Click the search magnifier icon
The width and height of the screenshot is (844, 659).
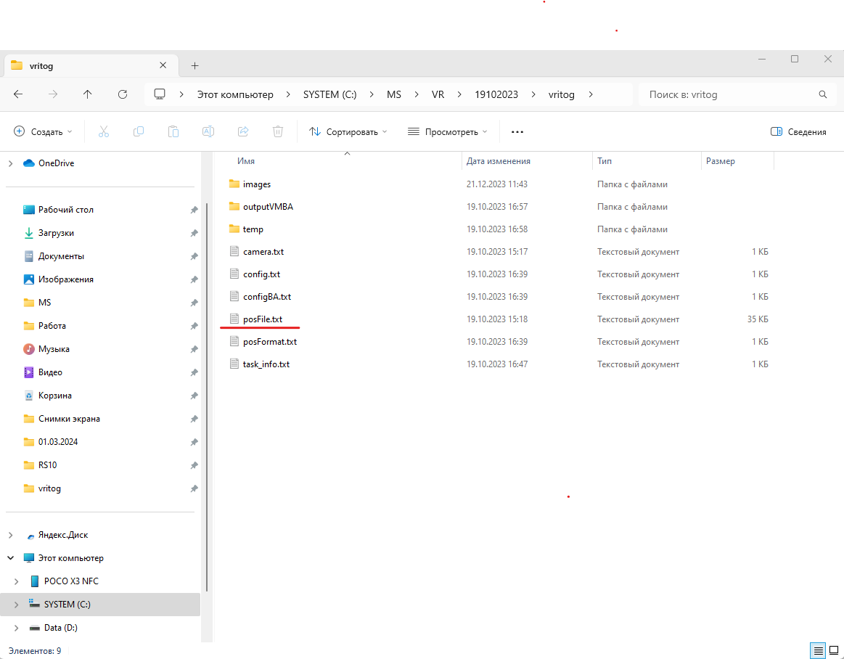[x=822, y=94]
